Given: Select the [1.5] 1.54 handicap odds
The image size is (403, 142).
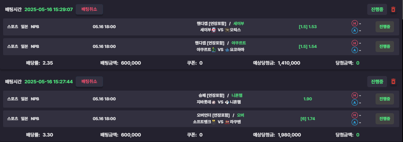Looking at the screenshot, I should [x=308, y=47].
